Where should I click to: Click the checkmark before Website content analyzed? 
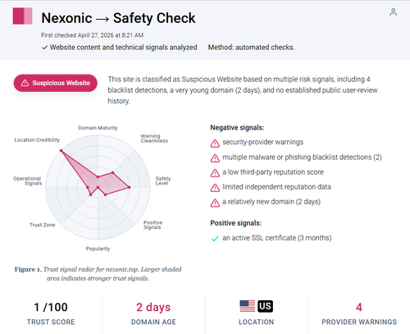[44, 48]
